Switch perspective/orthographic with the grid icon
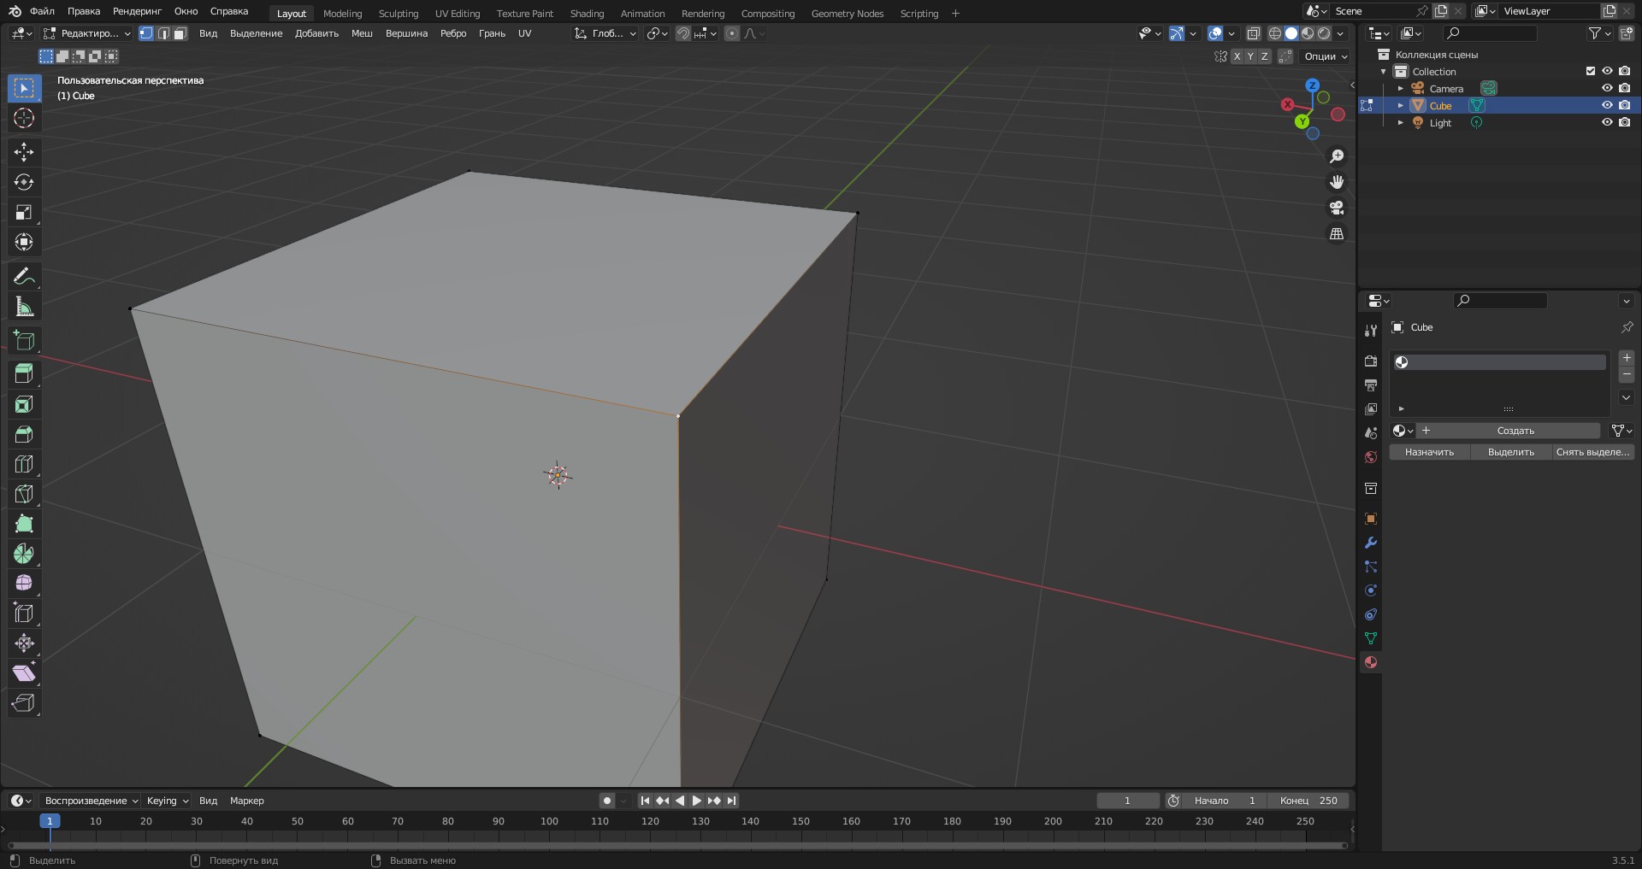The width and height of the screenshot is (1642, 869). [1337, 233]
